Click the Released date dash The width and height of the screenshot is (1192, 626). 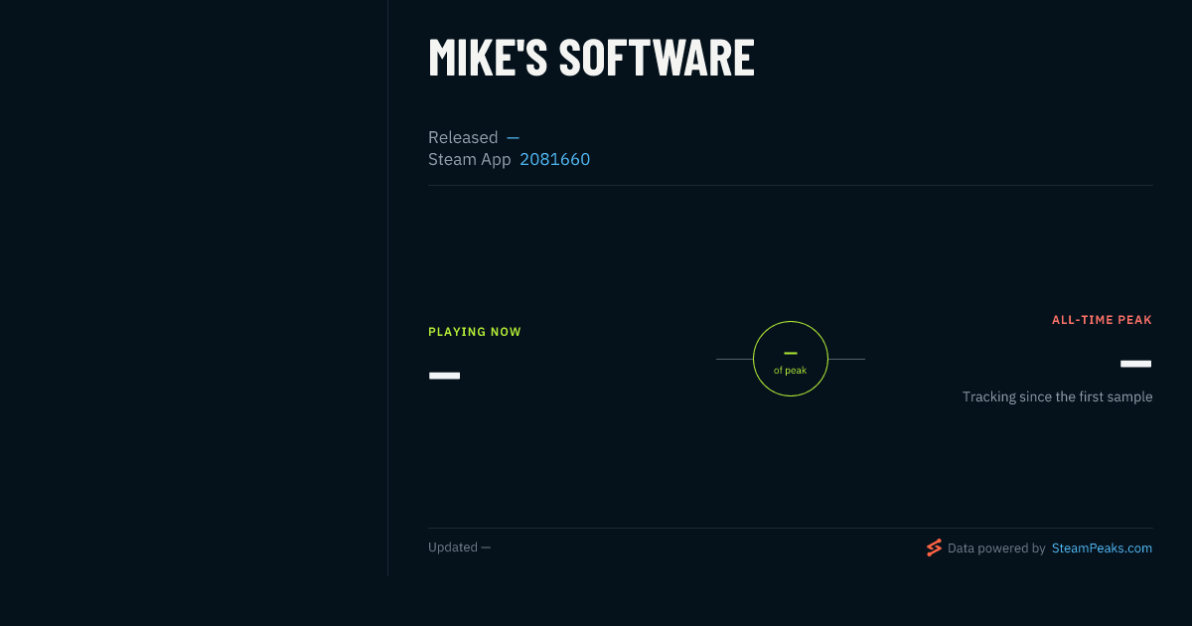pyautogui.click(x=513, y=137)
